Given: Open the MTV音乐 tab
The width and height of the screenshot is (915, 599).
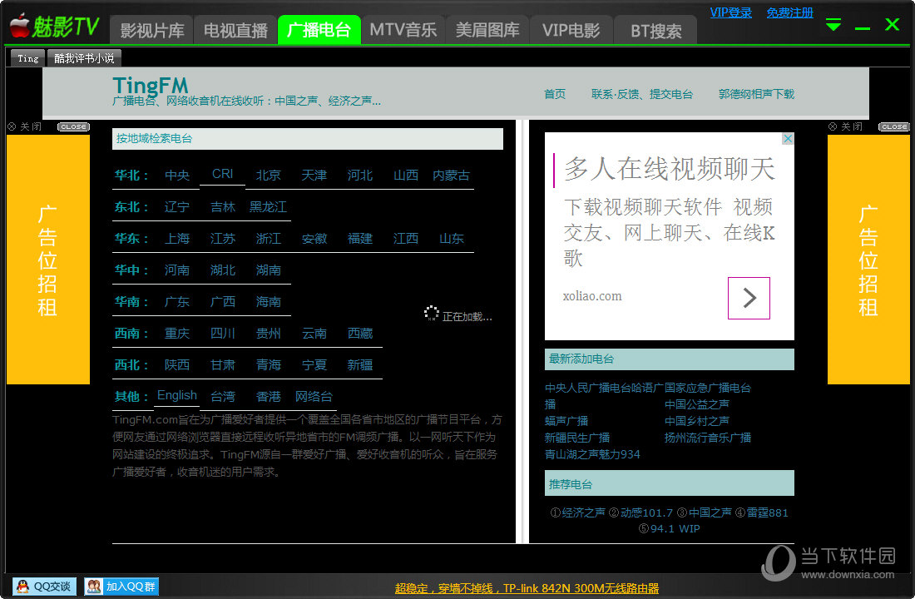Looking at the screenshot, I should pos(403,30).
